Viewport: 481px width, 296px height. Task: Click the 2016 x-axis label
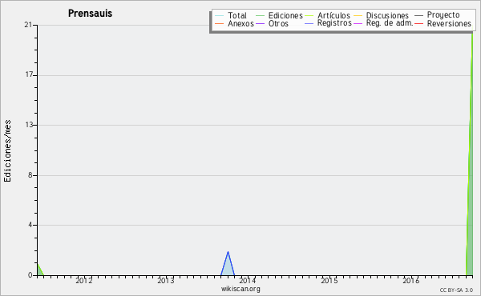pyautogui.click(x=411, y=280)
